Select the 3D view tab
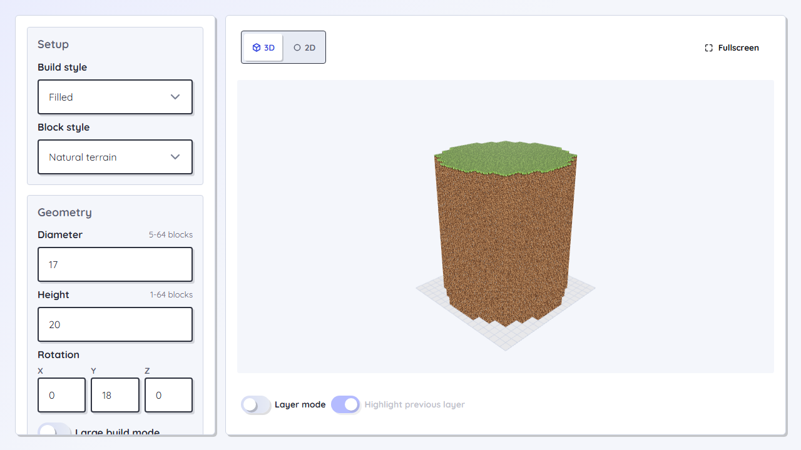The height and width of the screenshot is (450, 801). click(263, 47)
